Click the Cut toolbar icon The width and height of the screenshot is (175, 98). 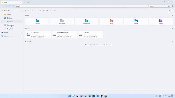[x=33, y=11]
